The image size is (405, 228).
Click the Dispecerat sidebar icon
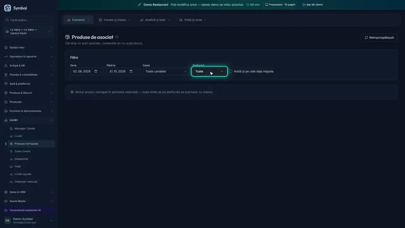click(x=11, y=159)
